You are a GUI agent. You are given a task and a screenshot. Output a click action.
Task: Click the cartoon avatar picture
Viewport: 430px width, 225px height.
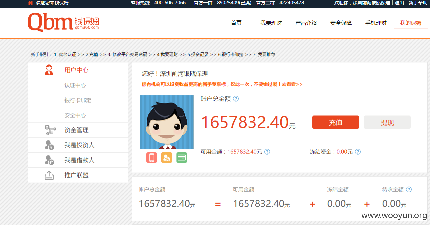[167, 122]
